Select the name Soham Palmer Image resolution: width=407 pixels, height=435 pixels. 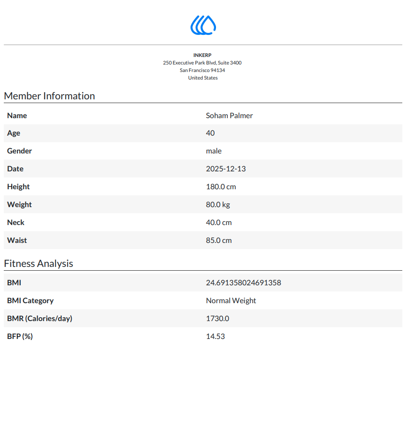pos(229,116)
